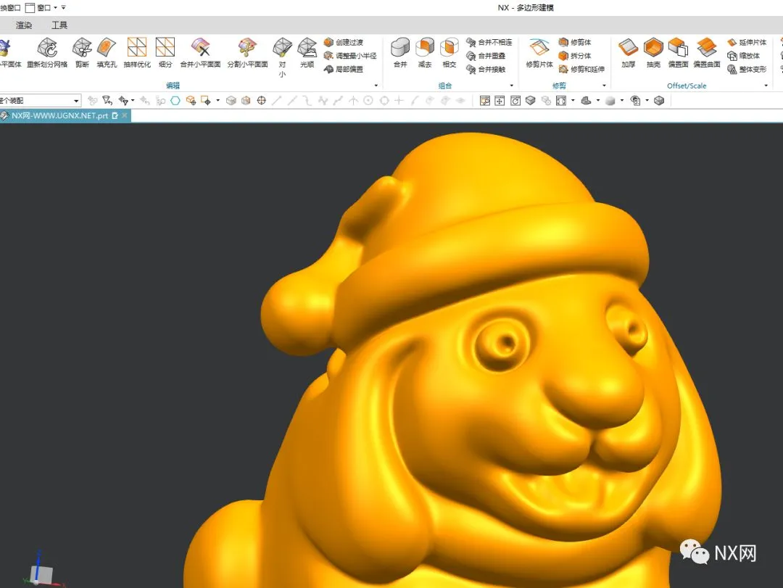Open the 修剪片体 trim sheet tool

click(x=539, y=52)
